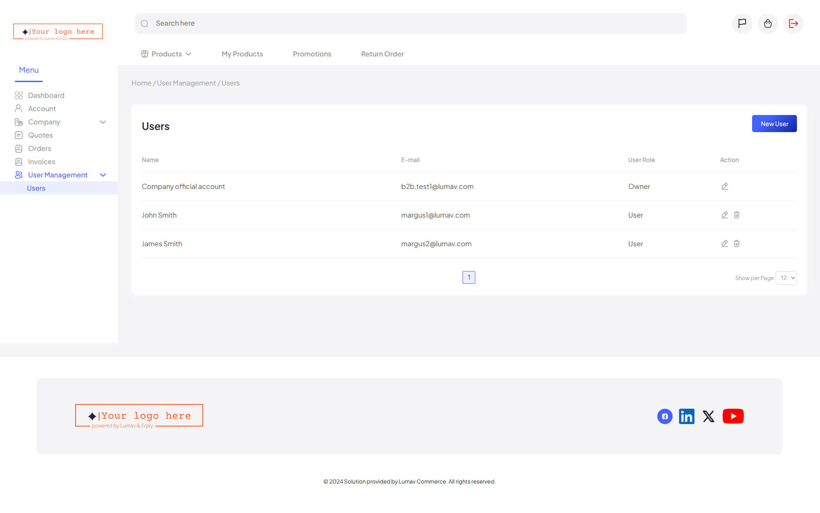The width and height of the screenshot is (820, 513).
Task: Go to My Products tab
Action: (x=242, y=54)
